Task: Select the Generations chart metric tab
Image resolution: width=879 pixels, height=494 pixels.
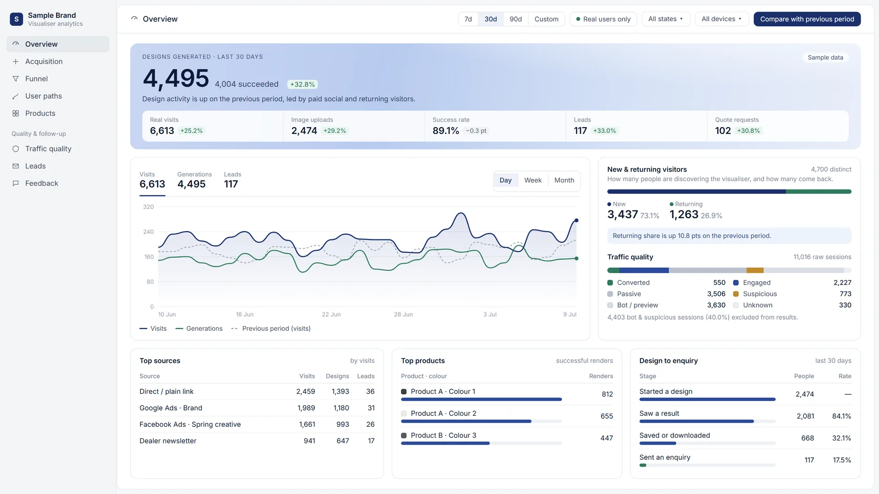Action: click(195, 180)
